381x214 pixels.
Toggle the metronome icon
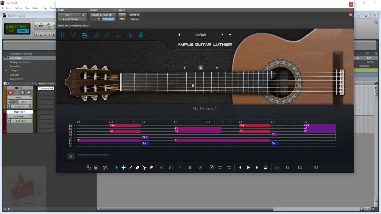266,168
